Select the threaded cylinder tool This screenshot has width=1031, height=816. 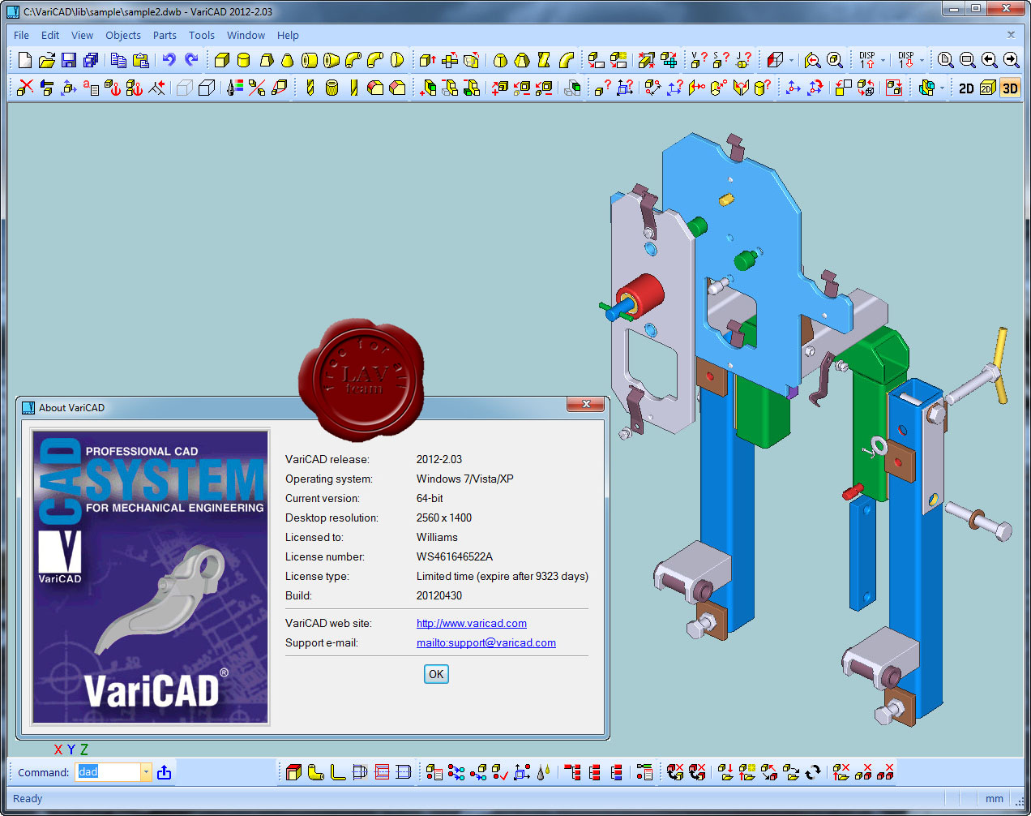coord(332,88)
